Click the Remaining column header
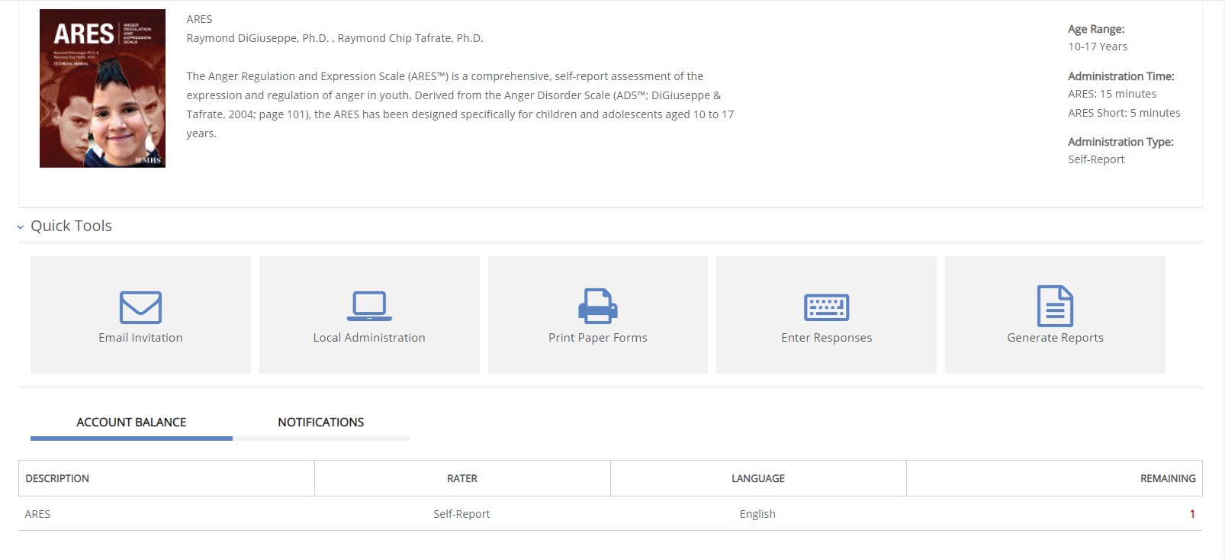This screenshot has width=1225, height=559. (x=1054, y=478)
